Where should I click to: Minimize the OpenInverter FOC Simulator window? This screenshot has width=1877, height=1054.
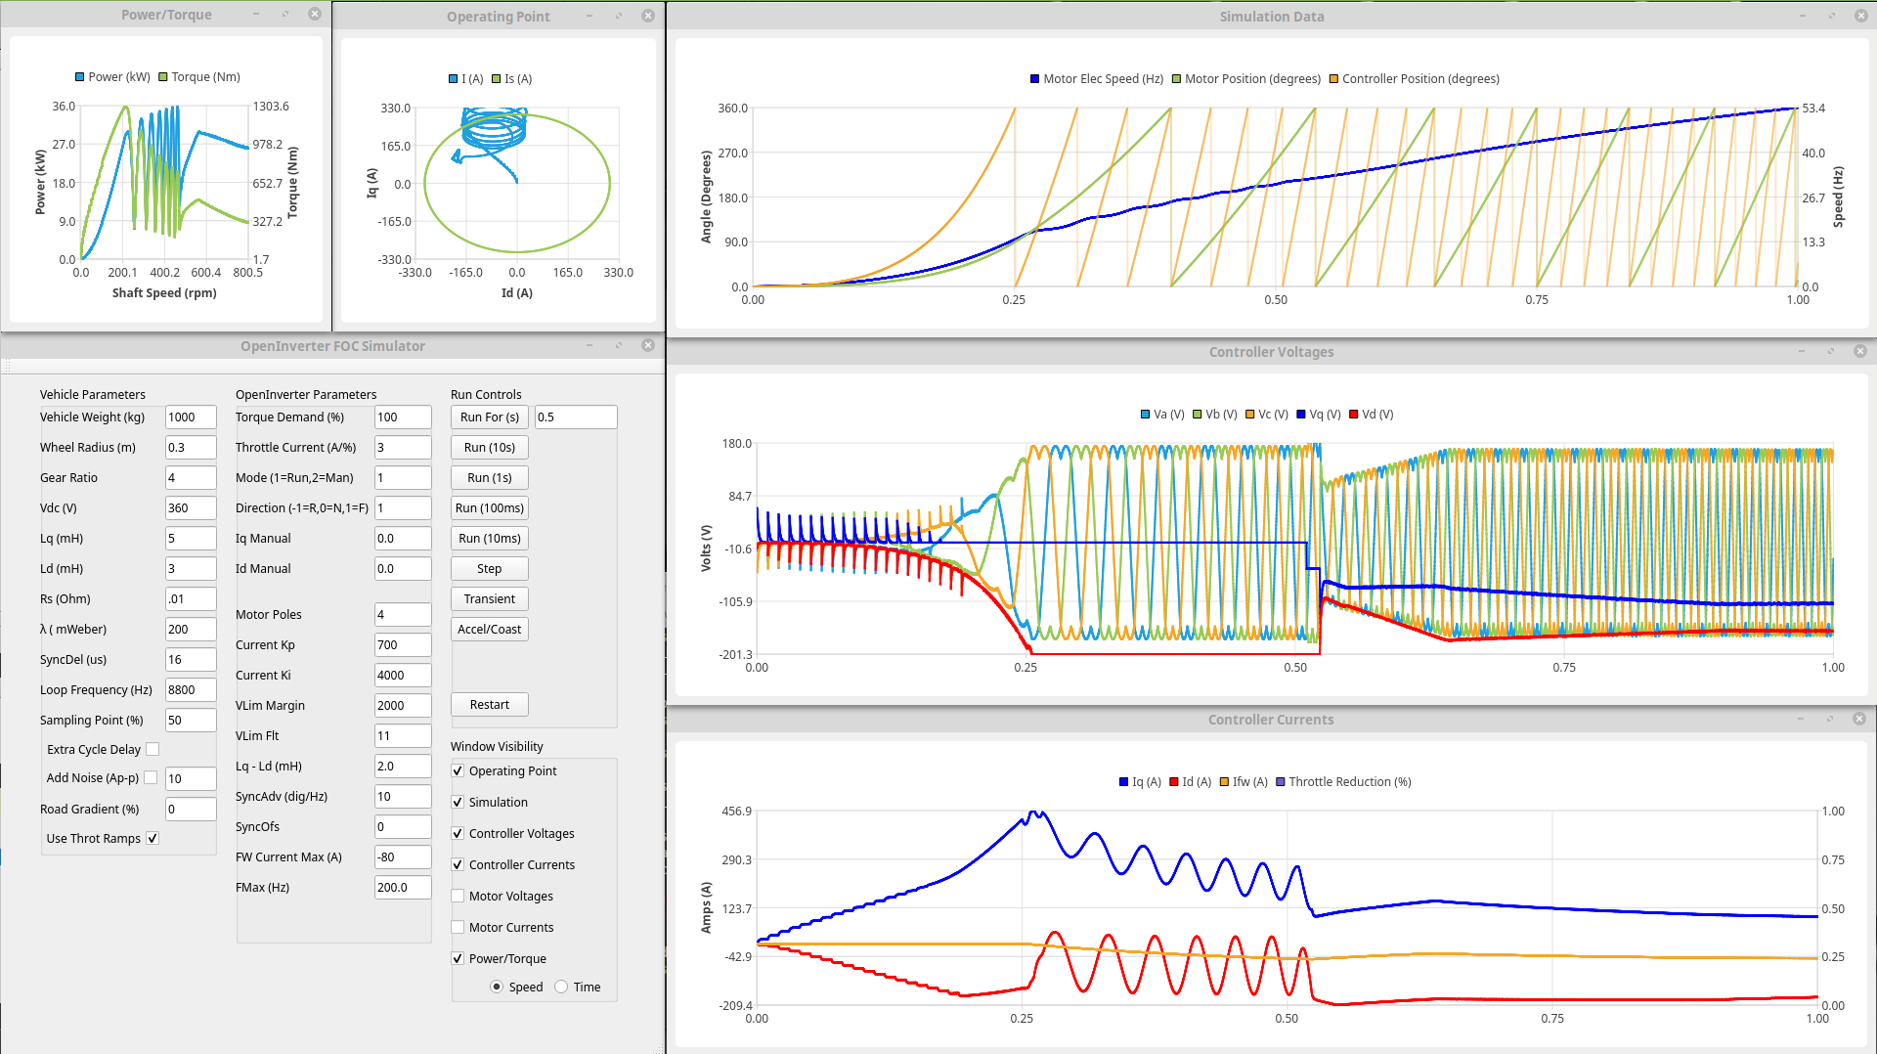coord(589,346)
